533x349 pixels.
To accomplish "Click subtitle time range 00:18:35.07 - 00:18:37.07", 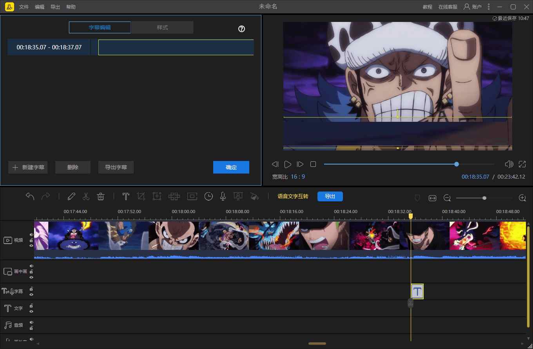I will coord(49,47).
